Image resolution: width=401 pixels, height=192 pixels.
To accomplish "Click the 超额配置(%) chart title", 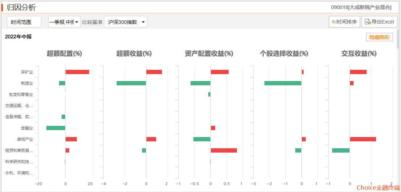I will (64, 54).
